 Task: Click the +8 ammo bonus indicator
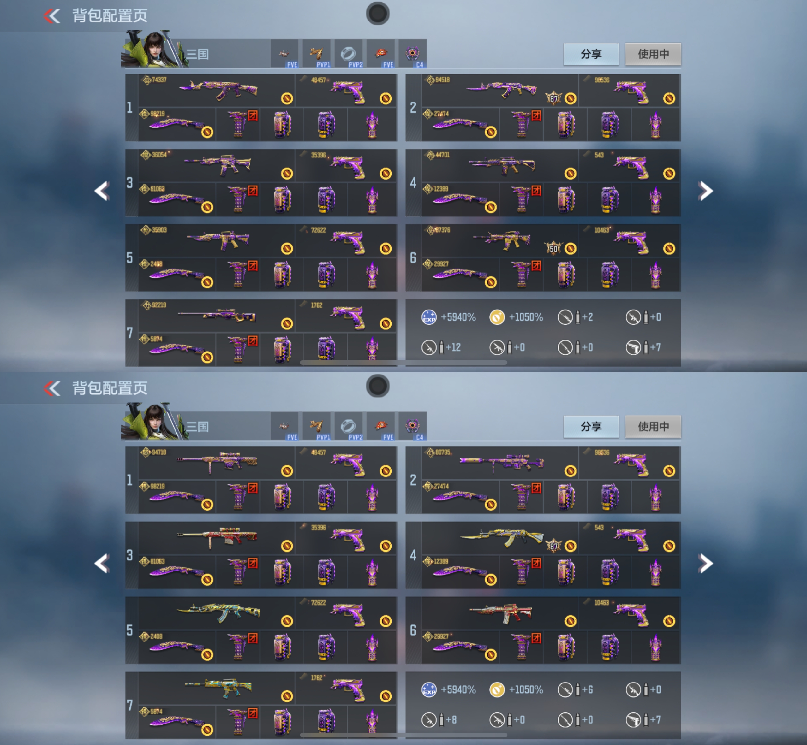coord(439,720)
